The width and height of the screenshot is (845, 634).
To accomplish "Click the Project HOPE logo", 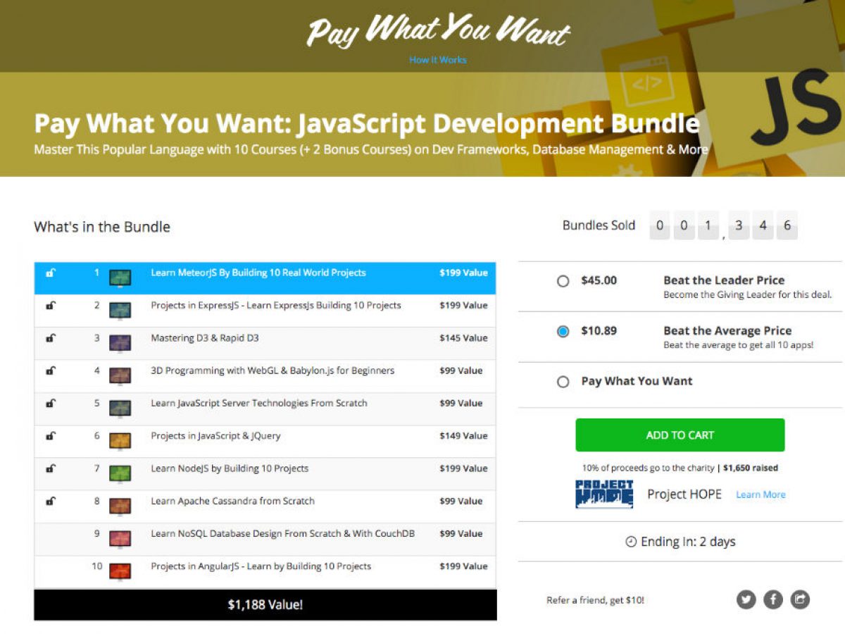I will 603,494.
